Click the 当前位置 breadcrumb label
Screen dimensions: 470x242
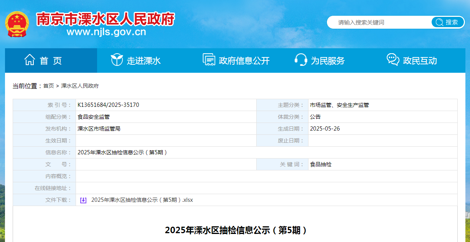[27, 86]
